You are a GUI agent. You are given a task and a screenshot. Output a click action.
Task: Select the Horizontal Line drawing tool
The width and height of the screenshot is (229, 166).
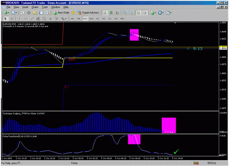pos(25,19)
